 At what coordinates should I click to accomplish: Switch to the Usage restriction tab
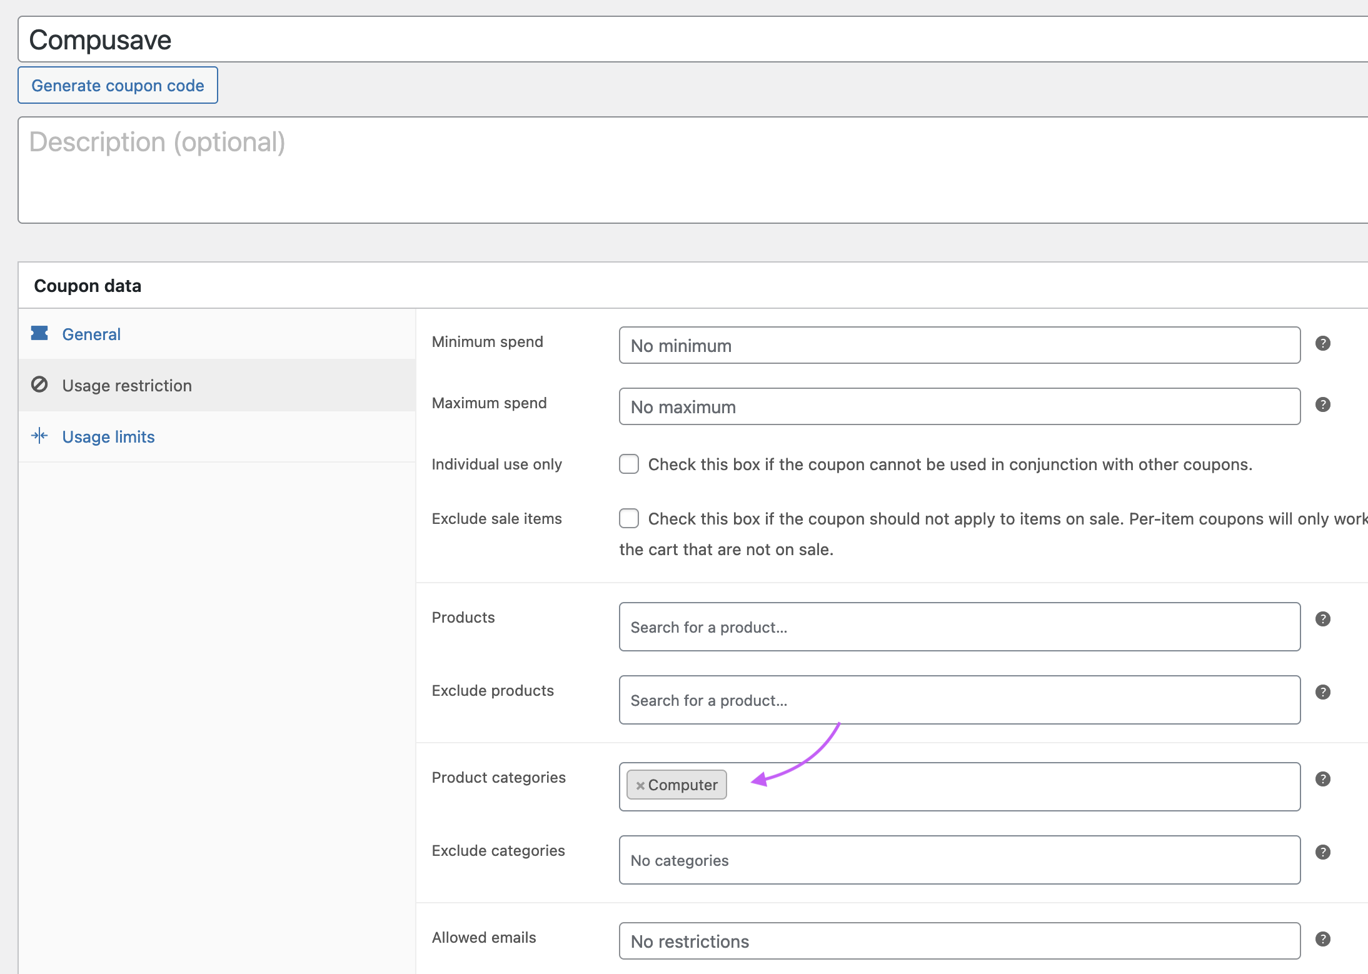pyautogui.click(x=127, y=385)
